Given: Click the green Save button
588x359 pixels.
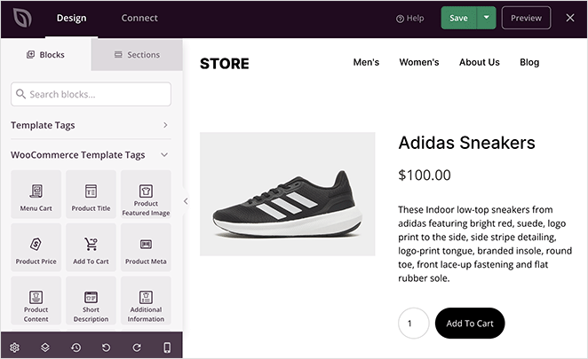Looking at the screenshot, I should [x=458, y=18].
